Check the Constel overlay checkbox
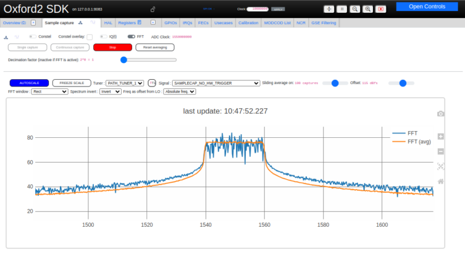The image size is (465, 254). pos(90,37)
